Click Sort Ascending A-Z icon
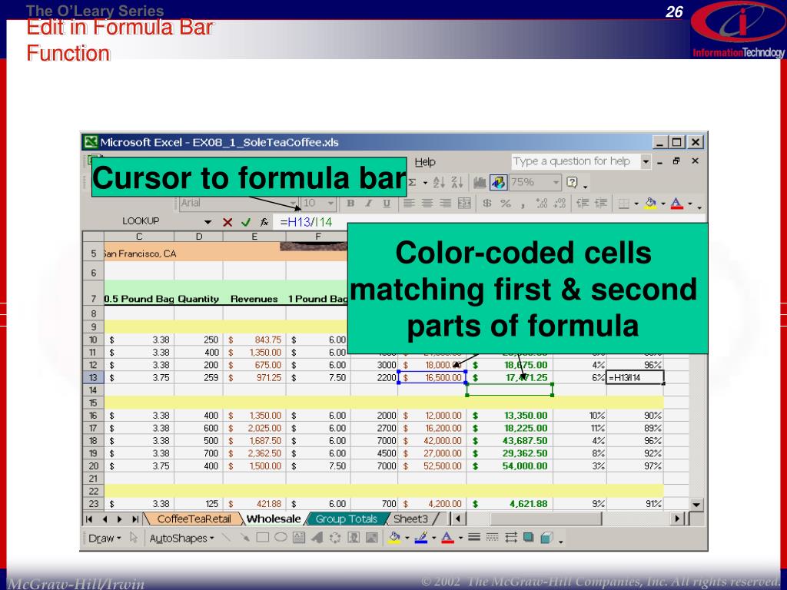Image resolution: width=787 pixels, height=590 pixels. 439,183
